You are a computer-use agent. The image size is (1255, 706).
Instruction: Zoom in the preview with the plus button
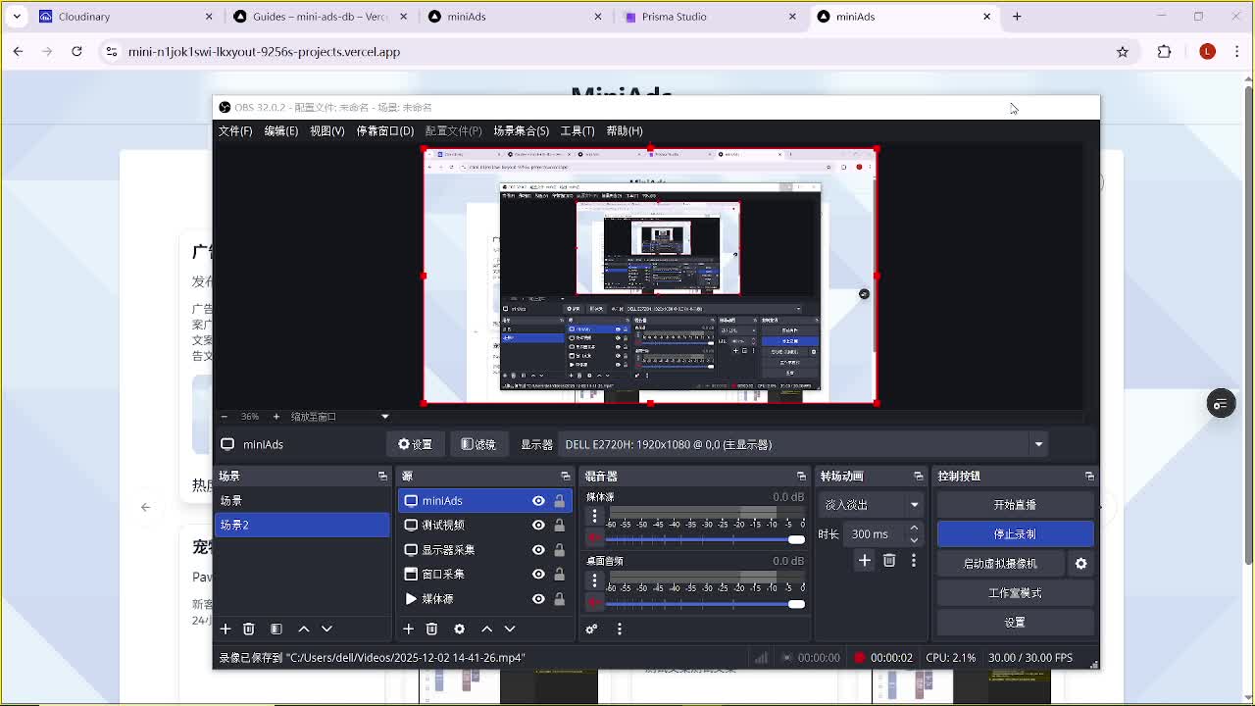point(276,417)
